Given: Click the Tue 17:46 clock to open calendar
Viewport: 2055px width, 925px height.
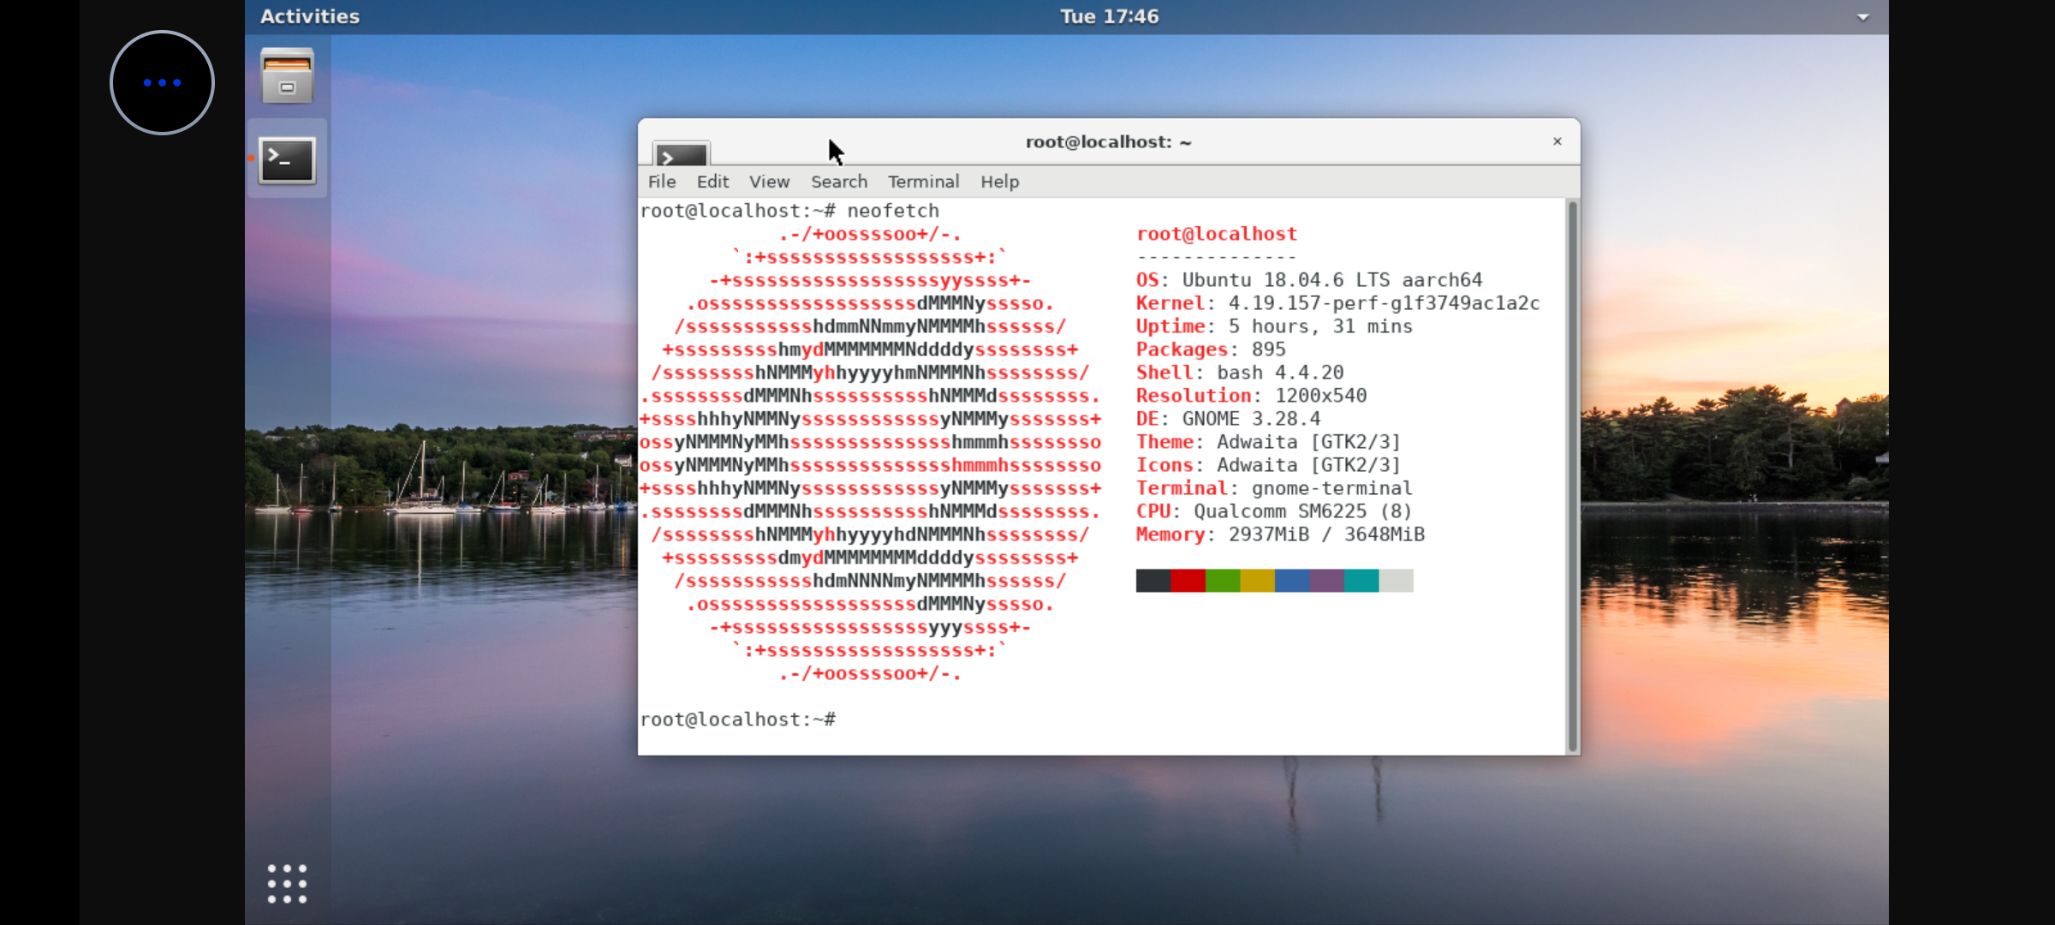Looking at the screenshot, I should click(1109, 15).
